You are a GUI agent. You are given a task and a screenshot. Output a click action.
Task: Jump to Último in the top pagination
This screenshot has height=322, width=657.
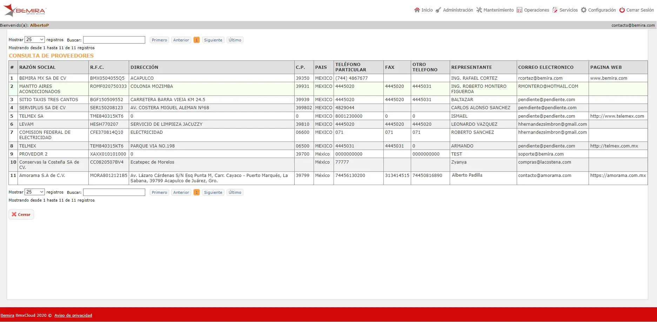(235, 40)
